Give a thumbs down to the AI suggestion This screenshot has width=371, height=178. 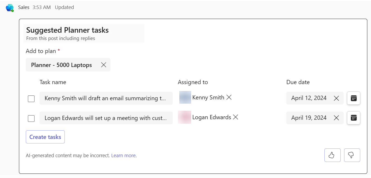pos(352,155)
